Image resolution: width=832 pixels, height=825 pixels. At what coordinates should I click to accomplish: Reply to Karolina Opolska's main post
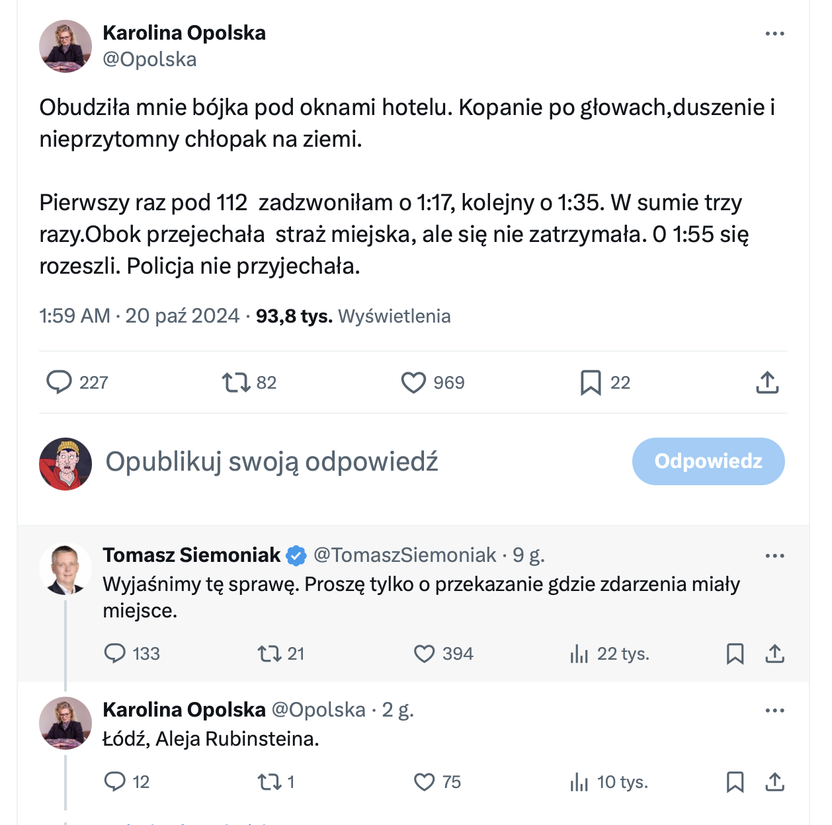60,382
